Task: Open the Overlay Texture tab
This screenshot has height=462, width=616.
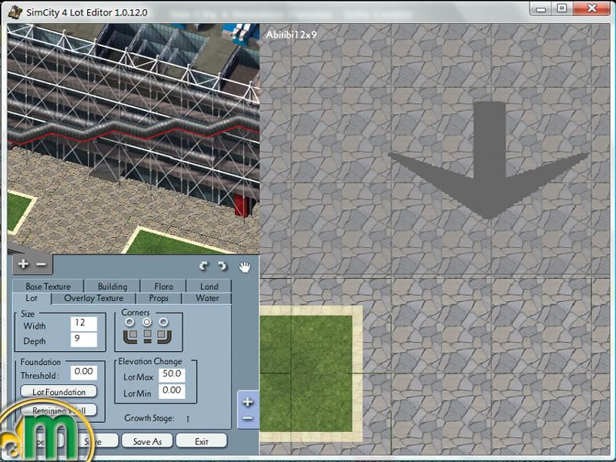Action: (93, 298)
